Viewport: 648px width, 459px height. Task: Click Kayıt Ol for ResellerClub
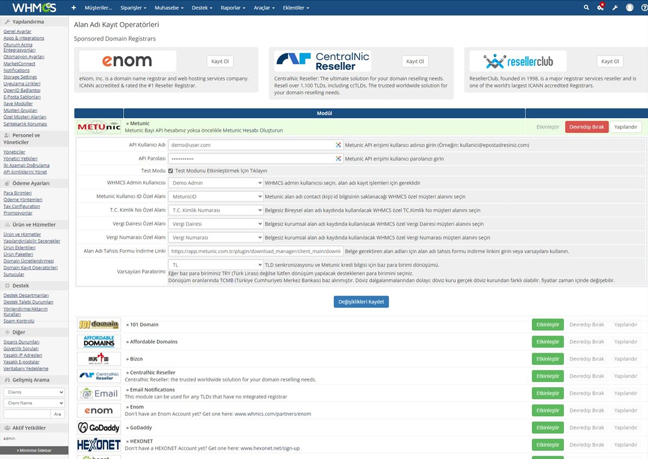pos(610,61)
